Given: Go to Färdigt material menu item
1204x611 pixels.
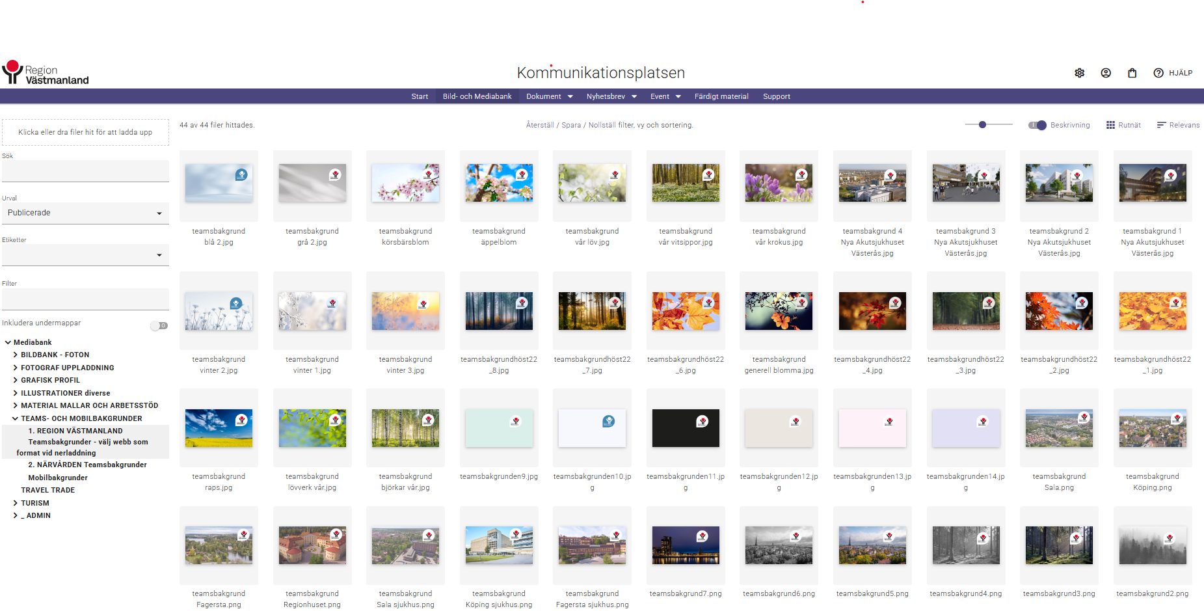Looking at the screenshot, I should point(721,96).
